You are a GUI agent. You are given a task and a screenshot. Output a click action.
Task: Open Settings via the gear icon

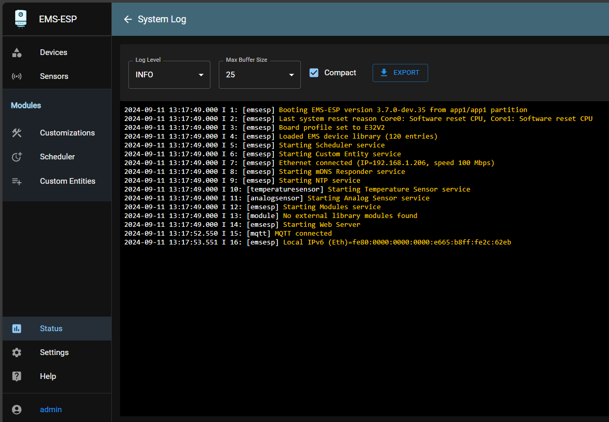pos(17,352)
